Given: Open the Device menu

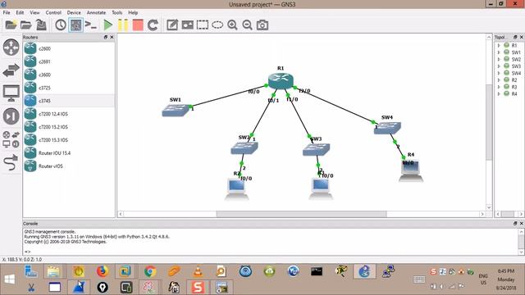Looking at the screenshot, I should point(74,12).
